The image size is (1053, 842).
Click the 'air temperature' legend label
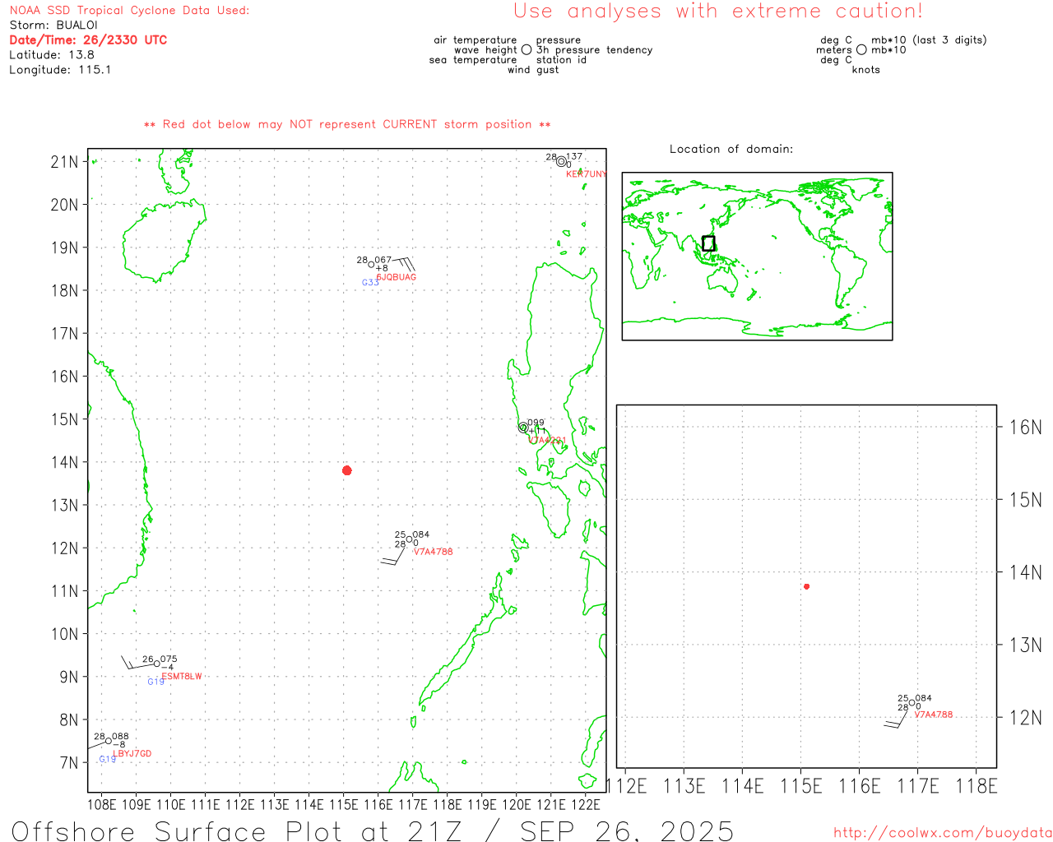[x=475, y=40]
